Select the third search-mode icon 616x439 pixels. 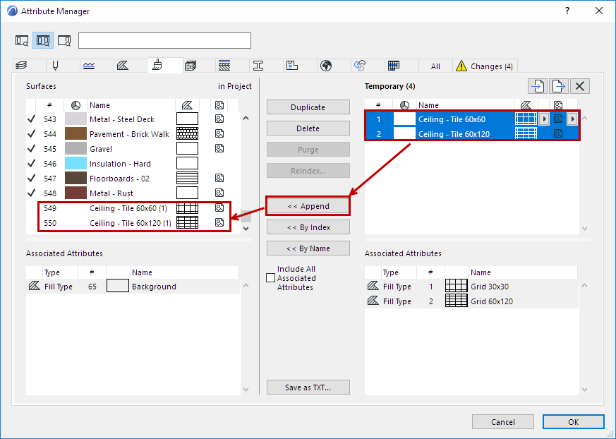pyautogui.click(x=64, y=40)
